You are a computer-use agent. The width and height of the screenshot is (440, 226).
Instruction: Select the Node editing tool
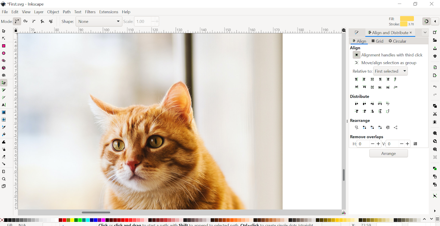tap(4, 38)
